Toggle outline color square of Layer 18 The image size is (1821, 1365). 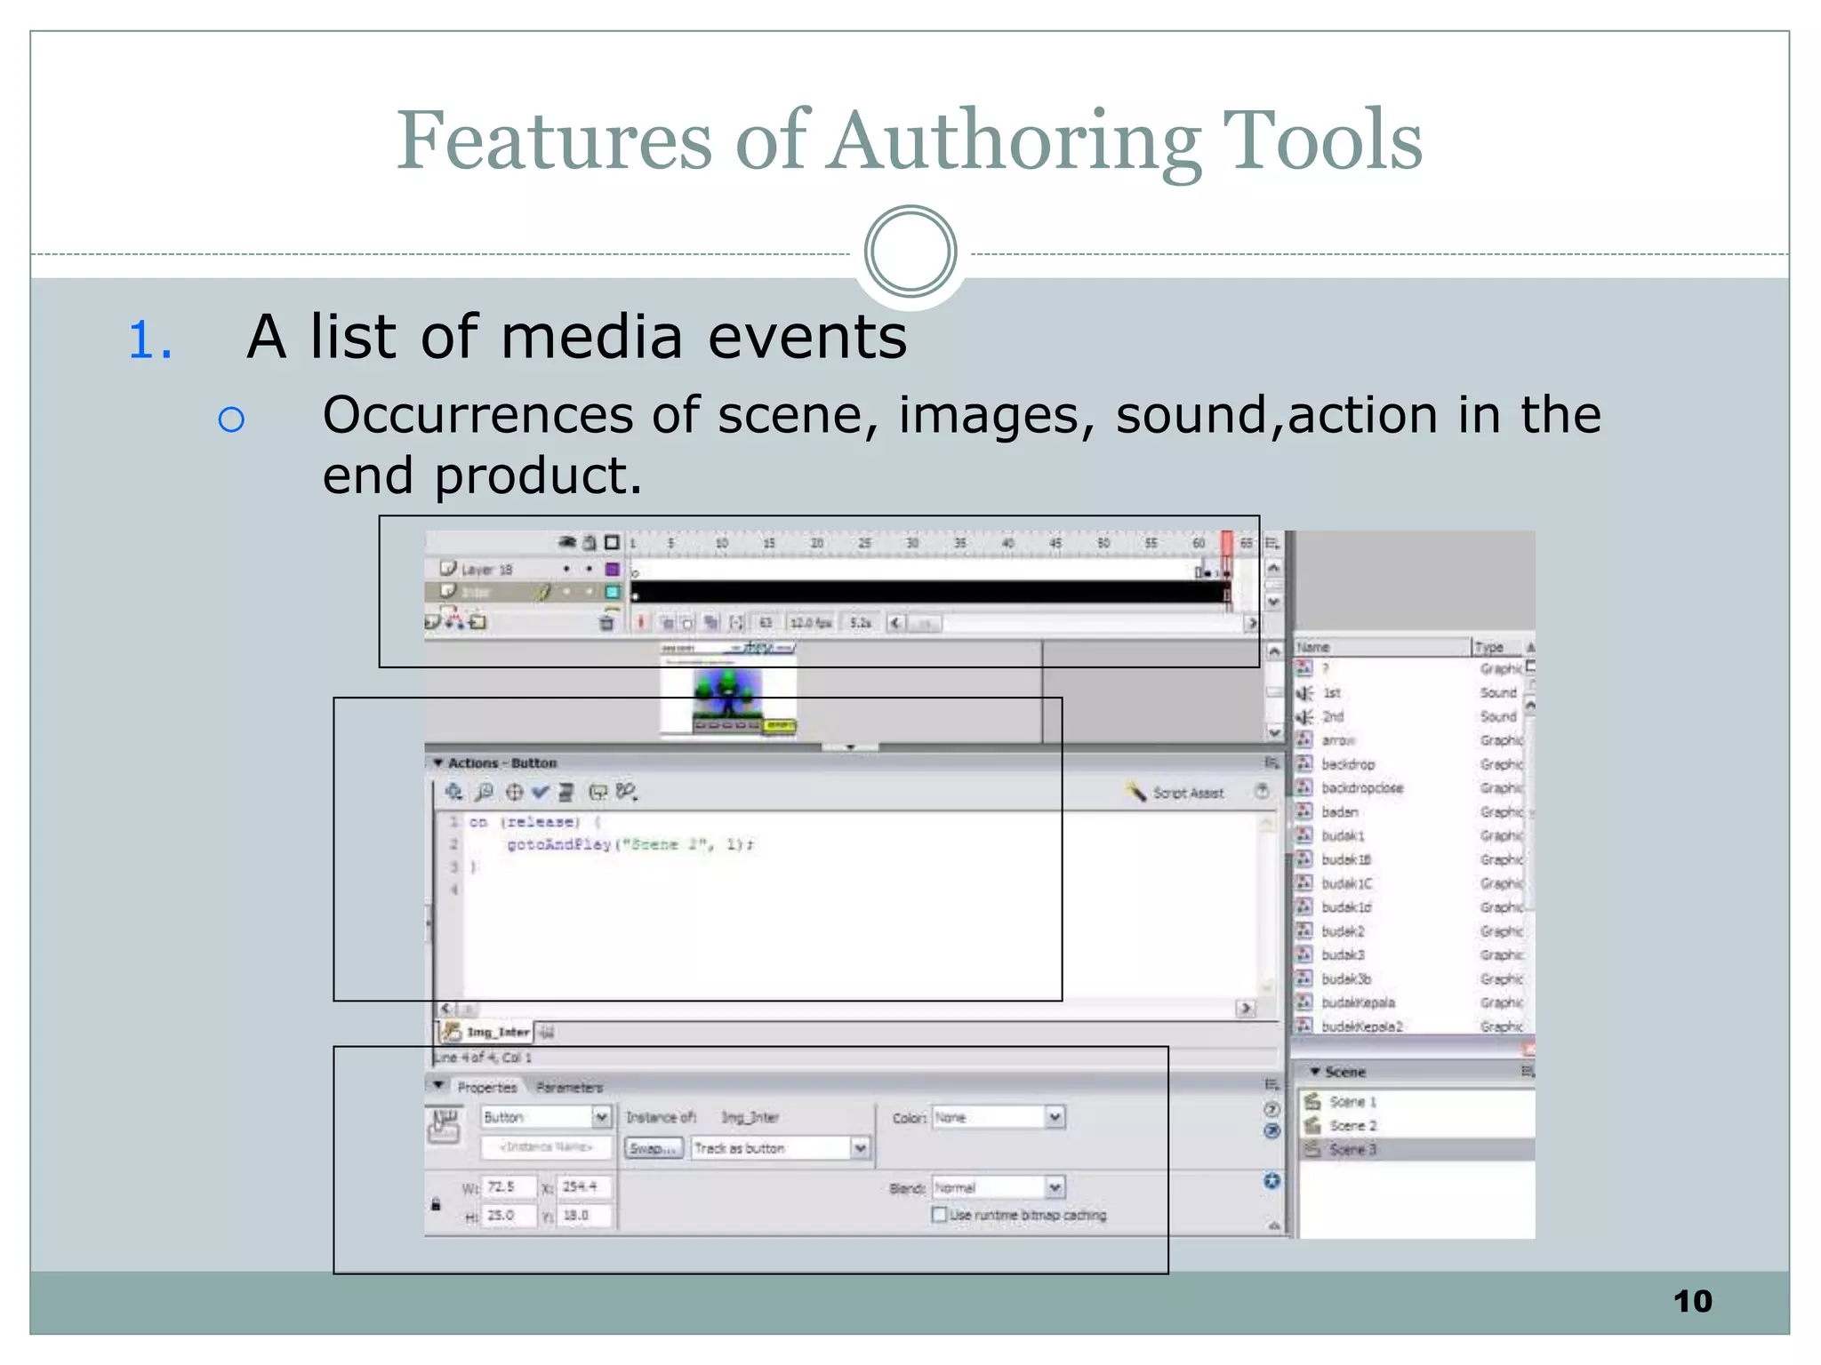click(x=612, y=569)
